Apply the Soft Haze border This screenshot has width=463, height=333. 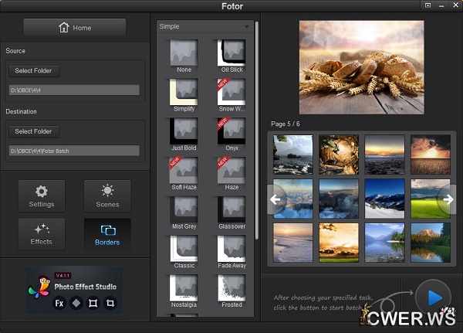[x=184, y=174]
